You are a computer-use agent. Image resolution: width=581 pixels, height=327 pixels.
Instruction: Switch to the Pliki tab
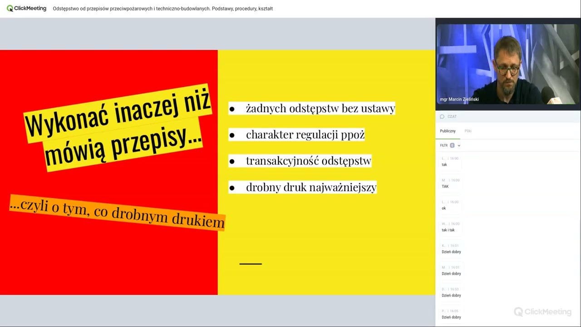click(x=468, y=131)
